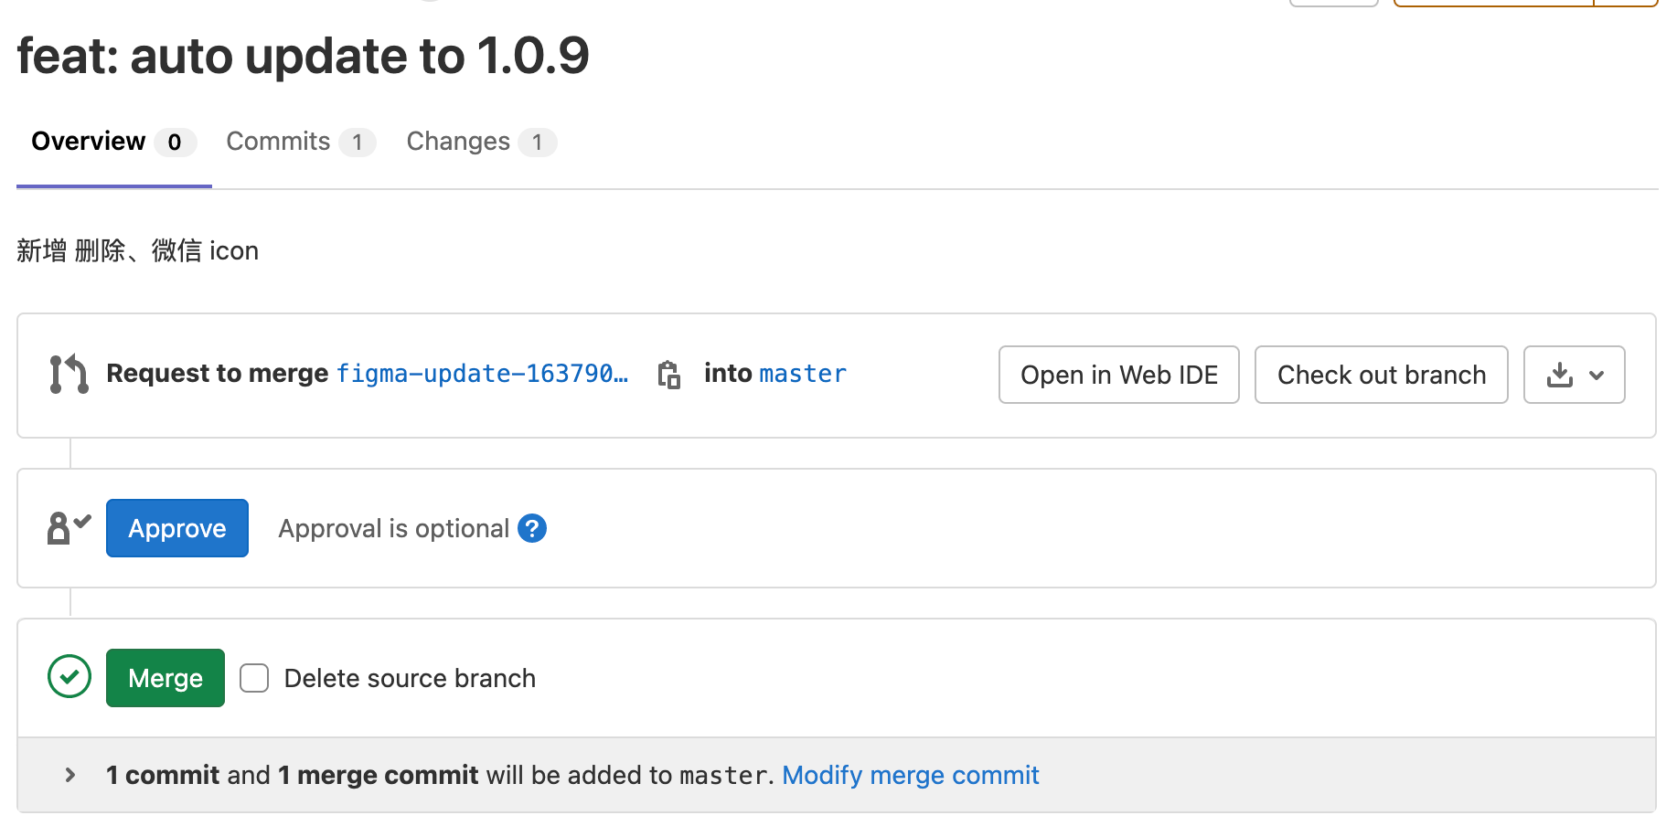Click the Open in Web IDE button
Screen dimensions: 1677x826
[1118, 375]
